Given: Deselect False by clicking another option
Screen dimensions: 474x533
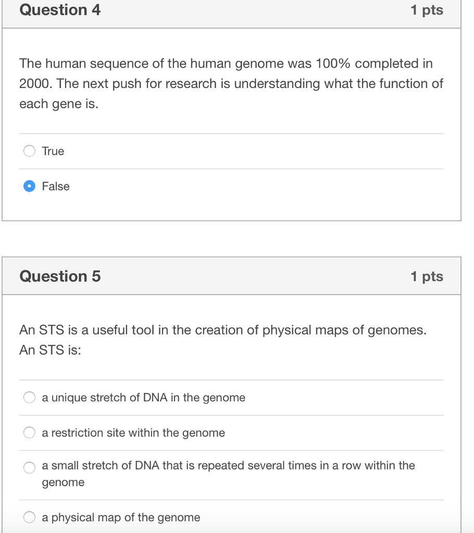Looking at the screenshot, I should pyautogui.click(x=29, y=151).
